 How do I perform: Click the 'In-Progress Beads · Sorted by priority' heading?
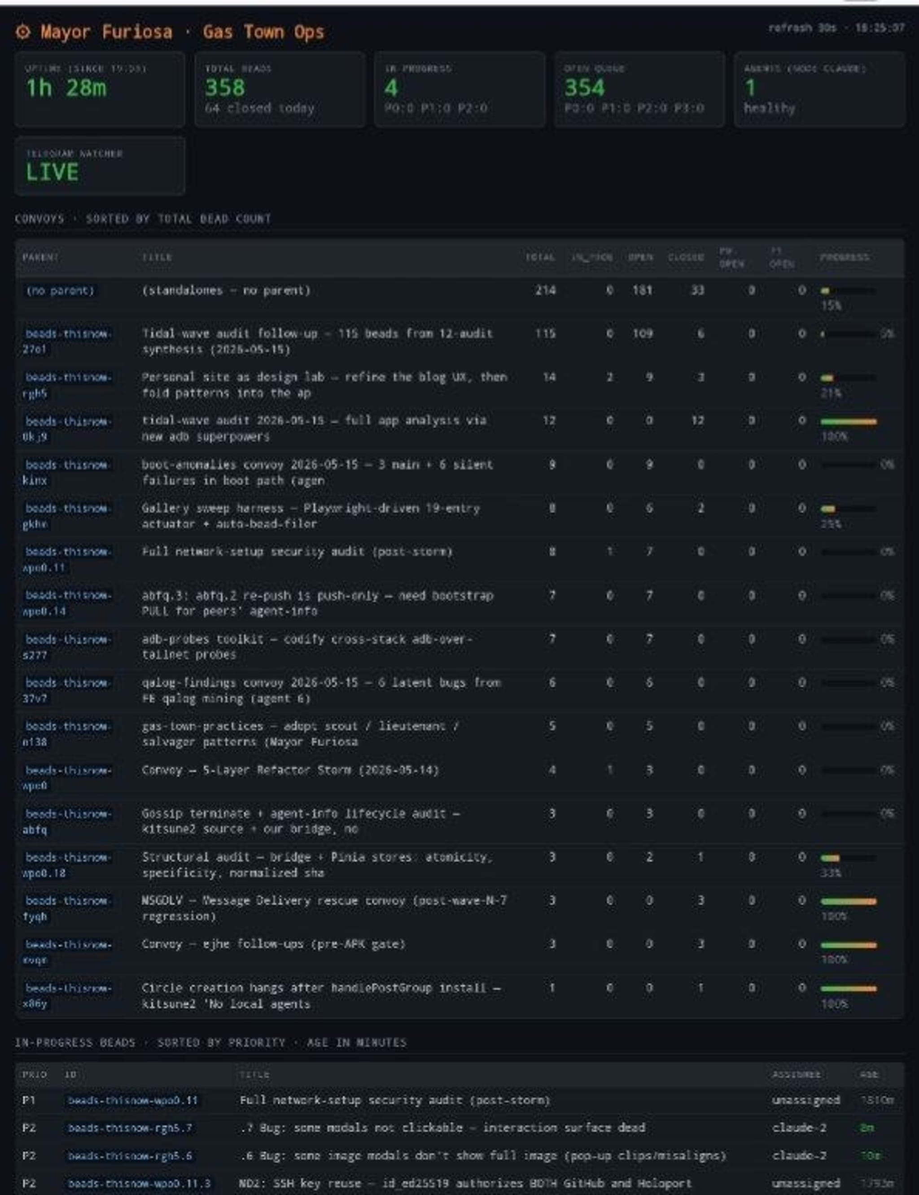point(210,1042)
